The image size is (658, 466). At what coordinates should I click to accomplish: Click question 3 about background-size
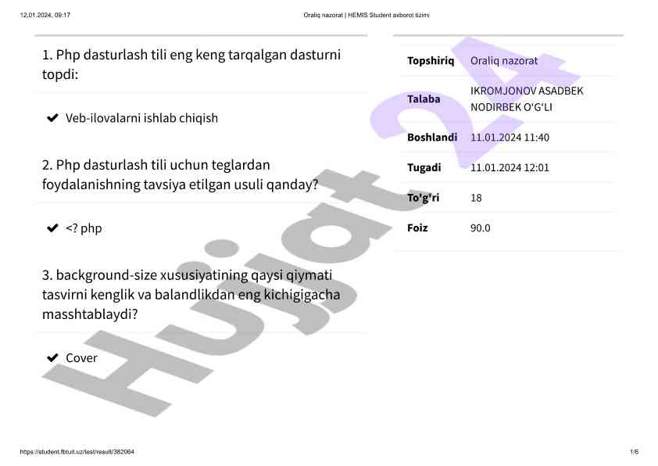click(191, 294)
